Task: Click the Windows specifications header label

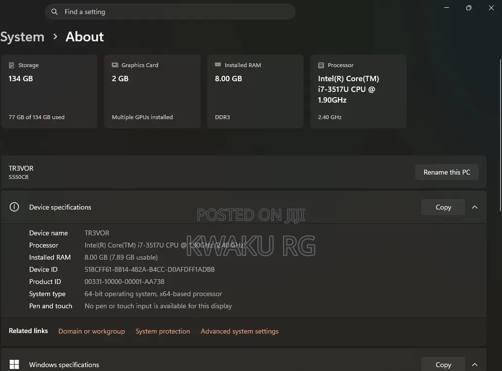Action: click(x=64, y=365)
